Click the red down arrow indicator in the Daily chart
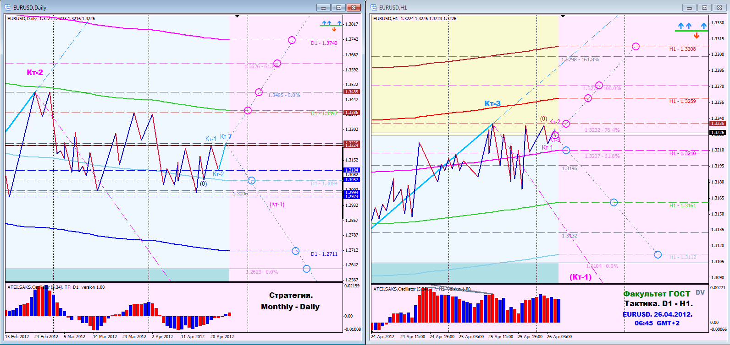This screenshot has height=345, width=730. click(x=334, y=29)
